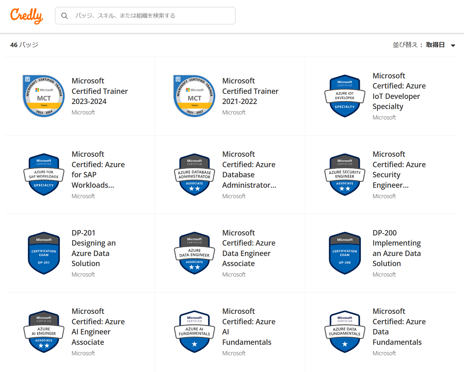Open the MCT 2023-2024 badge image
This screenshot has height=372, width=464.
[x=44, y=96]
